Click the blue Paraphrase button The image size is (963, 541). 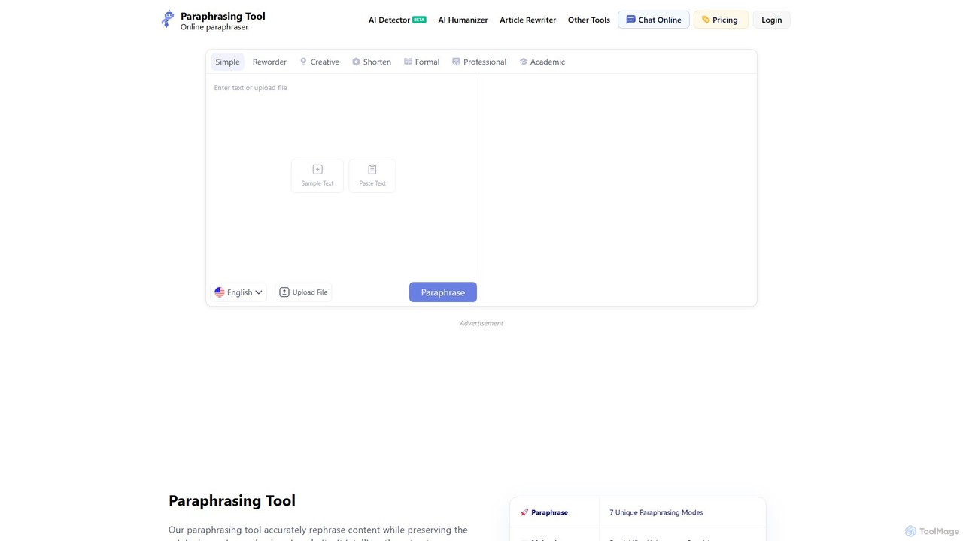point(443,292)
